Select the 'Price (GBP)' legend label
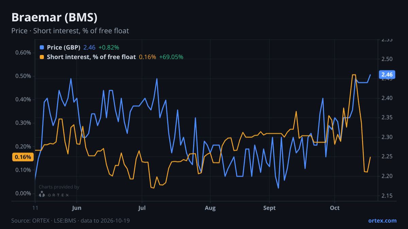 point(64,47)
